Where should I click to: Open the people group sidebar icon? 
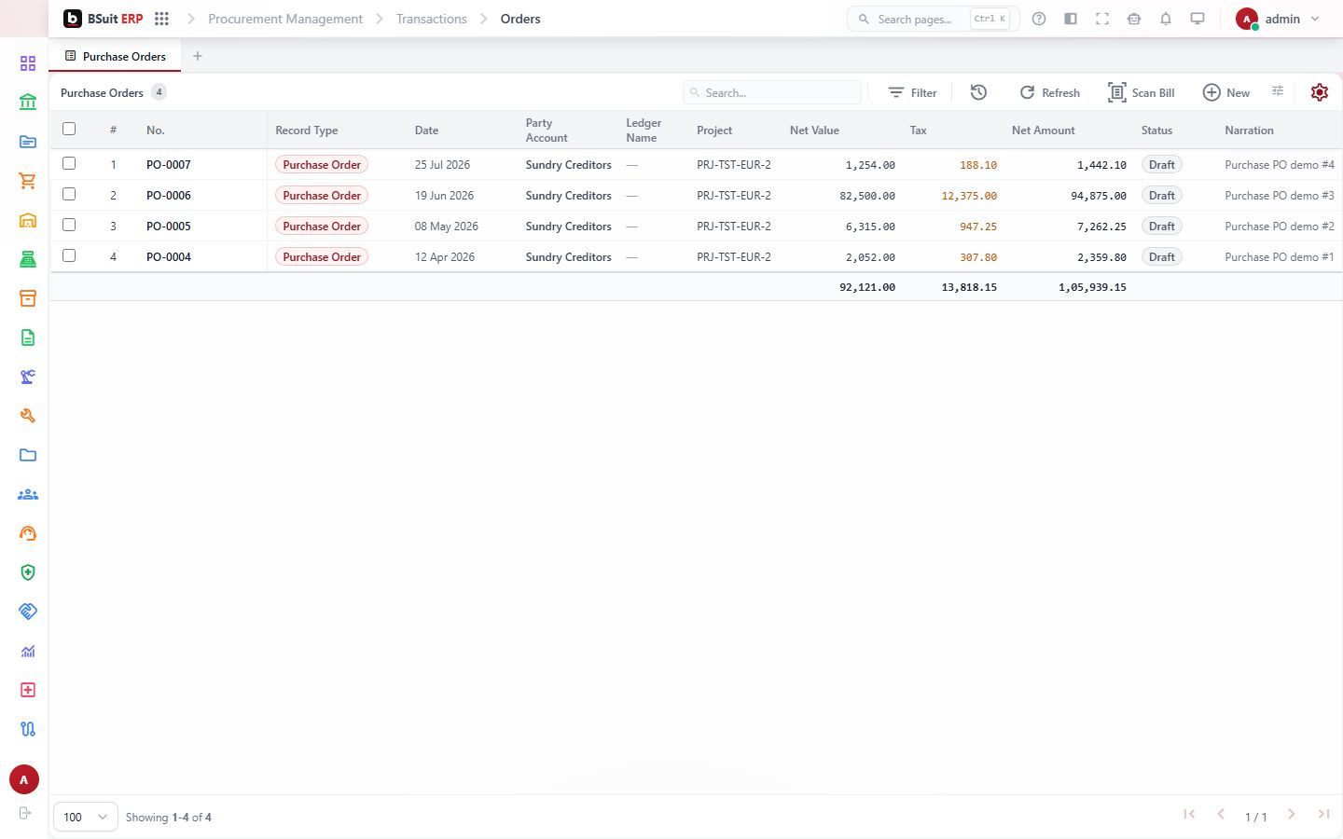(28, 494)
